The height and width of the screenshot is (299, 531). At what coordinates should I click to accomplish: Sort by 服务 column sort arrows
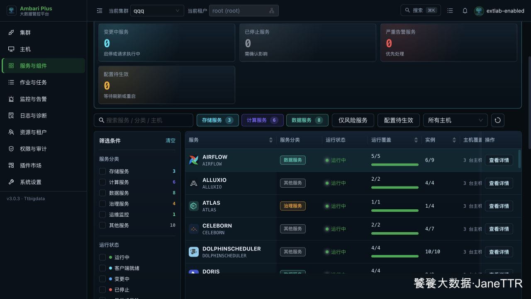(271, 140)
